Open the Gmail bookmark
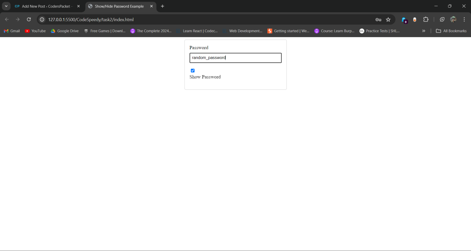 pos(11,31)
